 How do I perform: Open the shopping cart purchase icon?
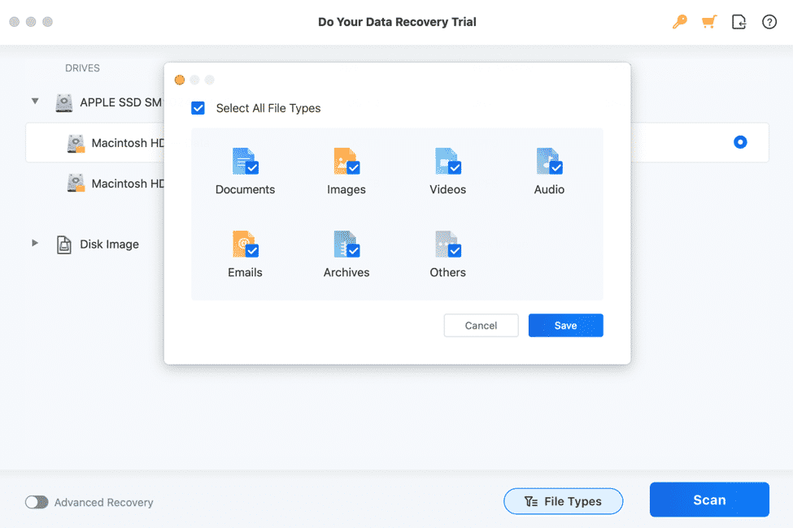coord(709,22)
